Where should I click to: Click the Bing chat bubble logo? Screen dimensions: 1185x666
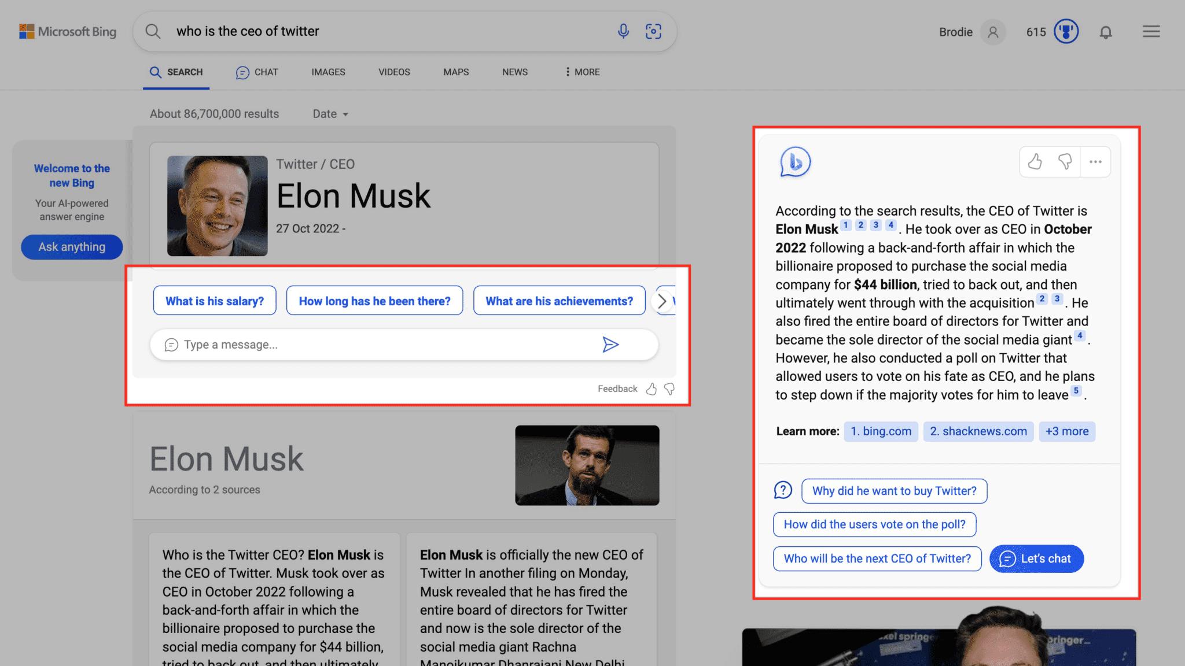click(795, 162)
